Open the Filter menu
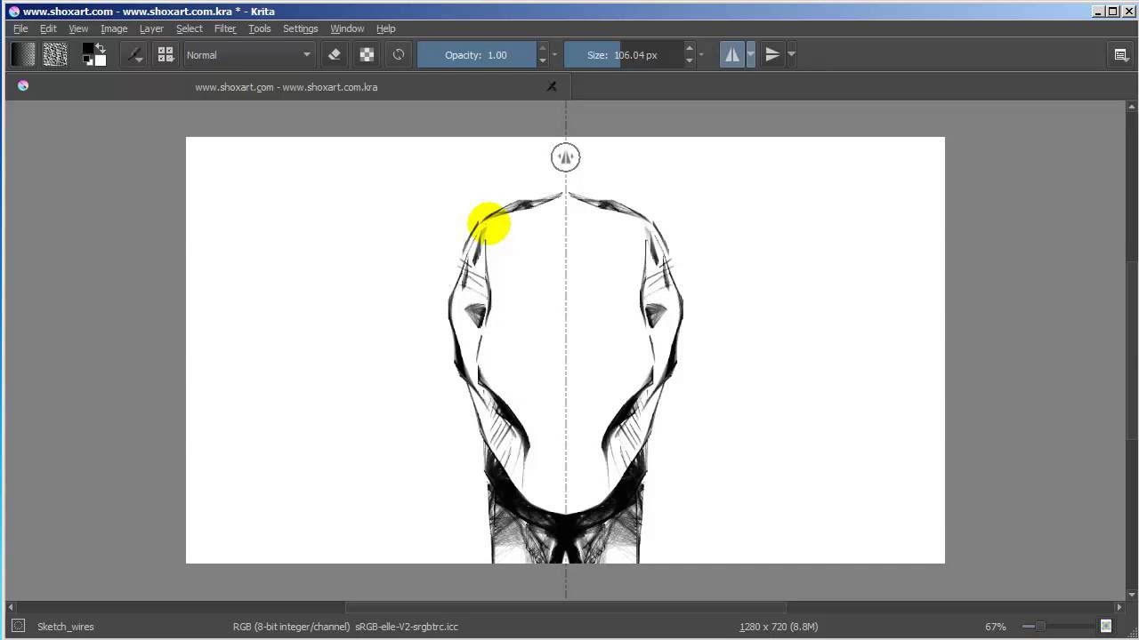Screen dimensions: 1139x640 225,28
